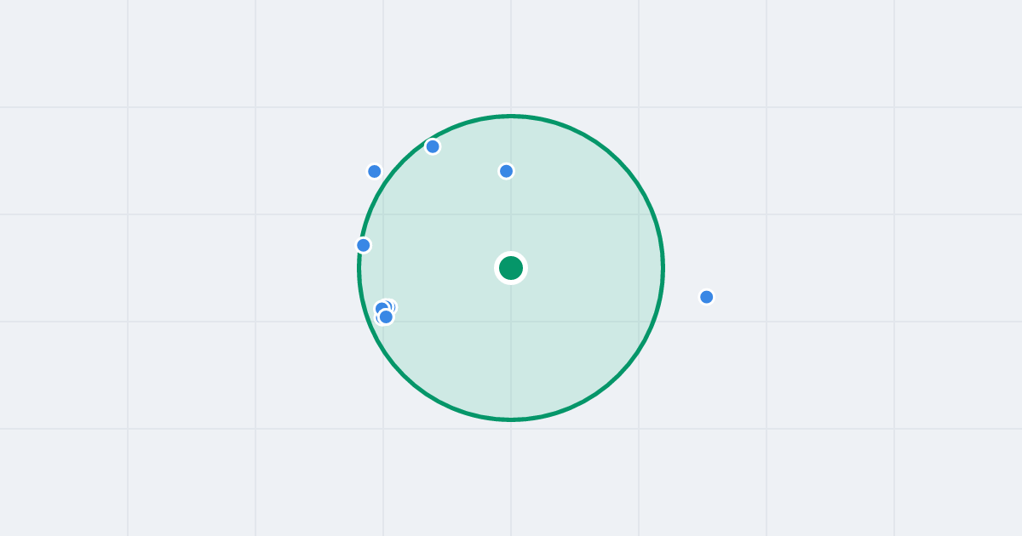The width and height of the screenshot is (1022, 536).
Task: Select the lone blue point right of the circle
Action: pyautogui.click(x=706, y=297)
